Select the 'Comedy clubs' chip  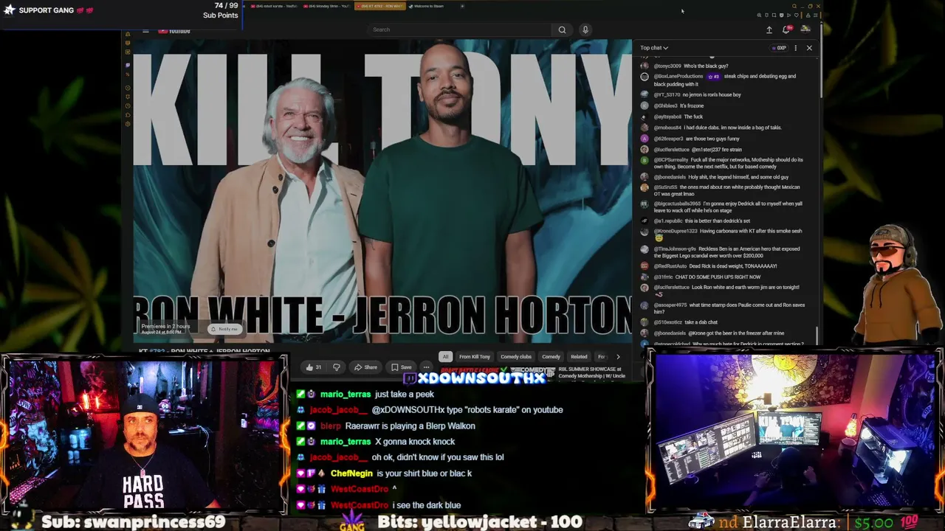tap(516, 357)
